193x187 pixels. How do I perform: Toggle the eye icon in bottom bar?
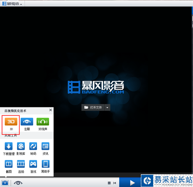click(18, 183)
